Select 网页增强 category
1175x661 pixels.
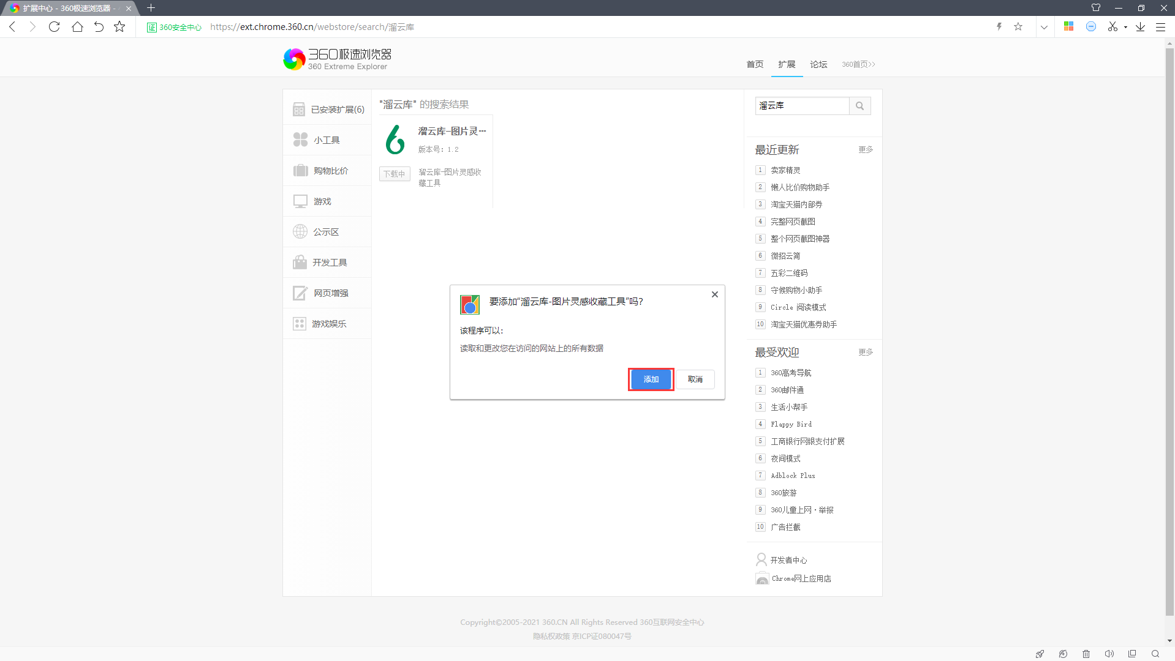(x=328, y=293)
